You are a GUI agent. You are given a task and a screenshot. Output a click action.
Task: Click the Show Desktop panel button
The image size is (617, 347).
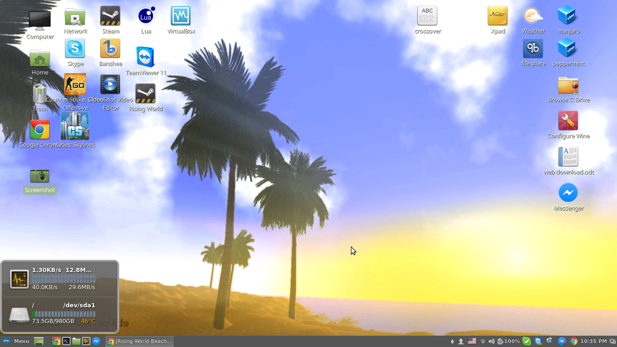pos(39,342)
